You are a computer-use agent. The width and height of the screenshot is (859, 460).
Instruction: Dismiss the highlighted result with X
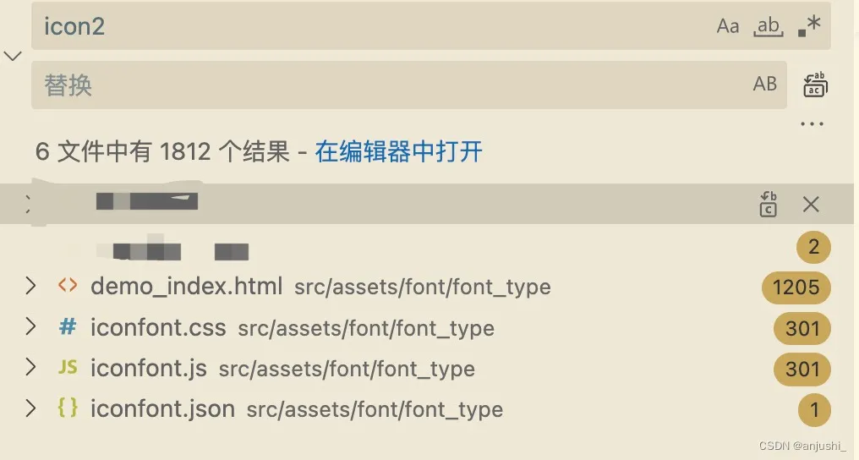pos(811,205)
